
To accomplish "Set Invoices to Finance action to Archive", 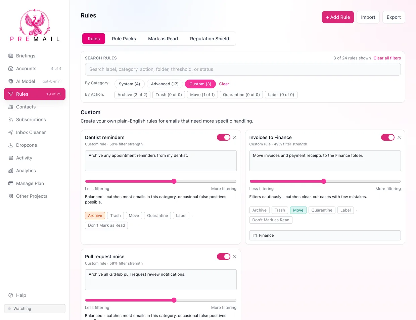I will (259, 210).
